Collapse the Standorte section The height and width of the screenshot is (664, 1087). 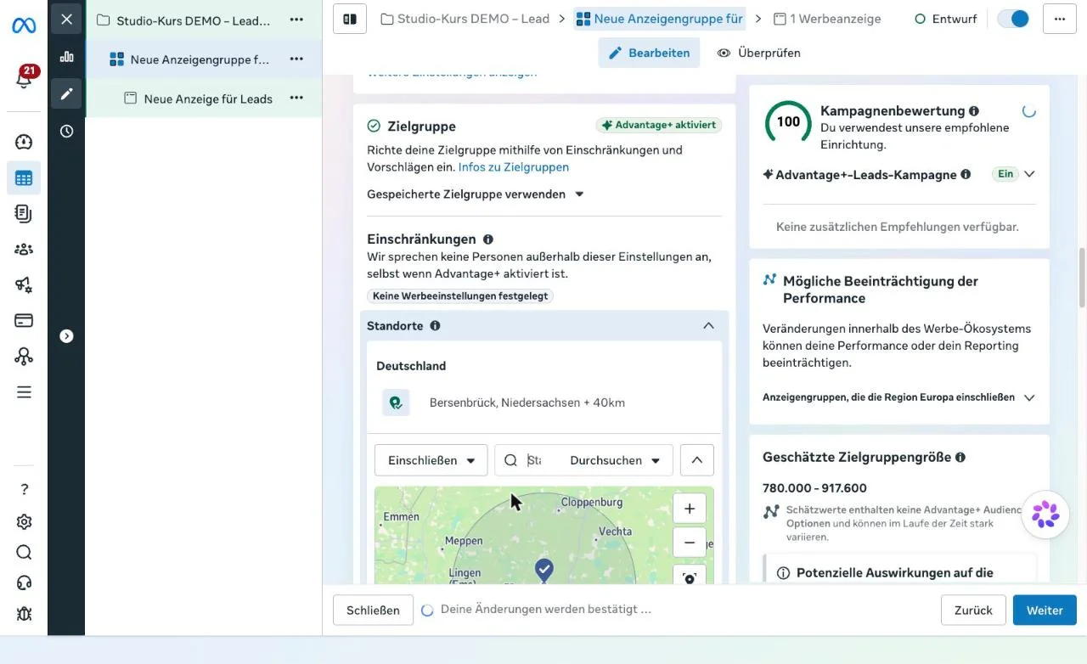(x=708, y=325)
